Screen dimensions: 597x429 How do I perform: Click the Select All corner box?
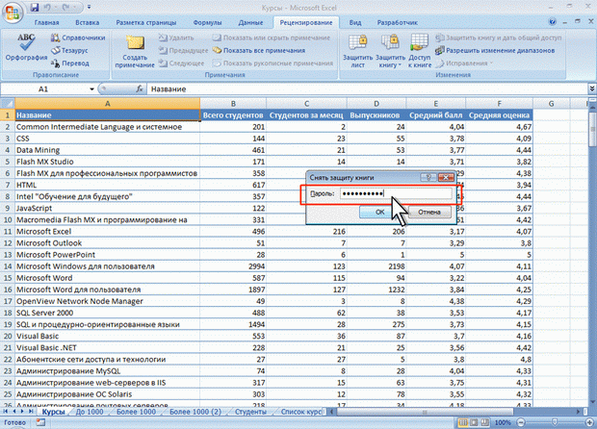8,103
